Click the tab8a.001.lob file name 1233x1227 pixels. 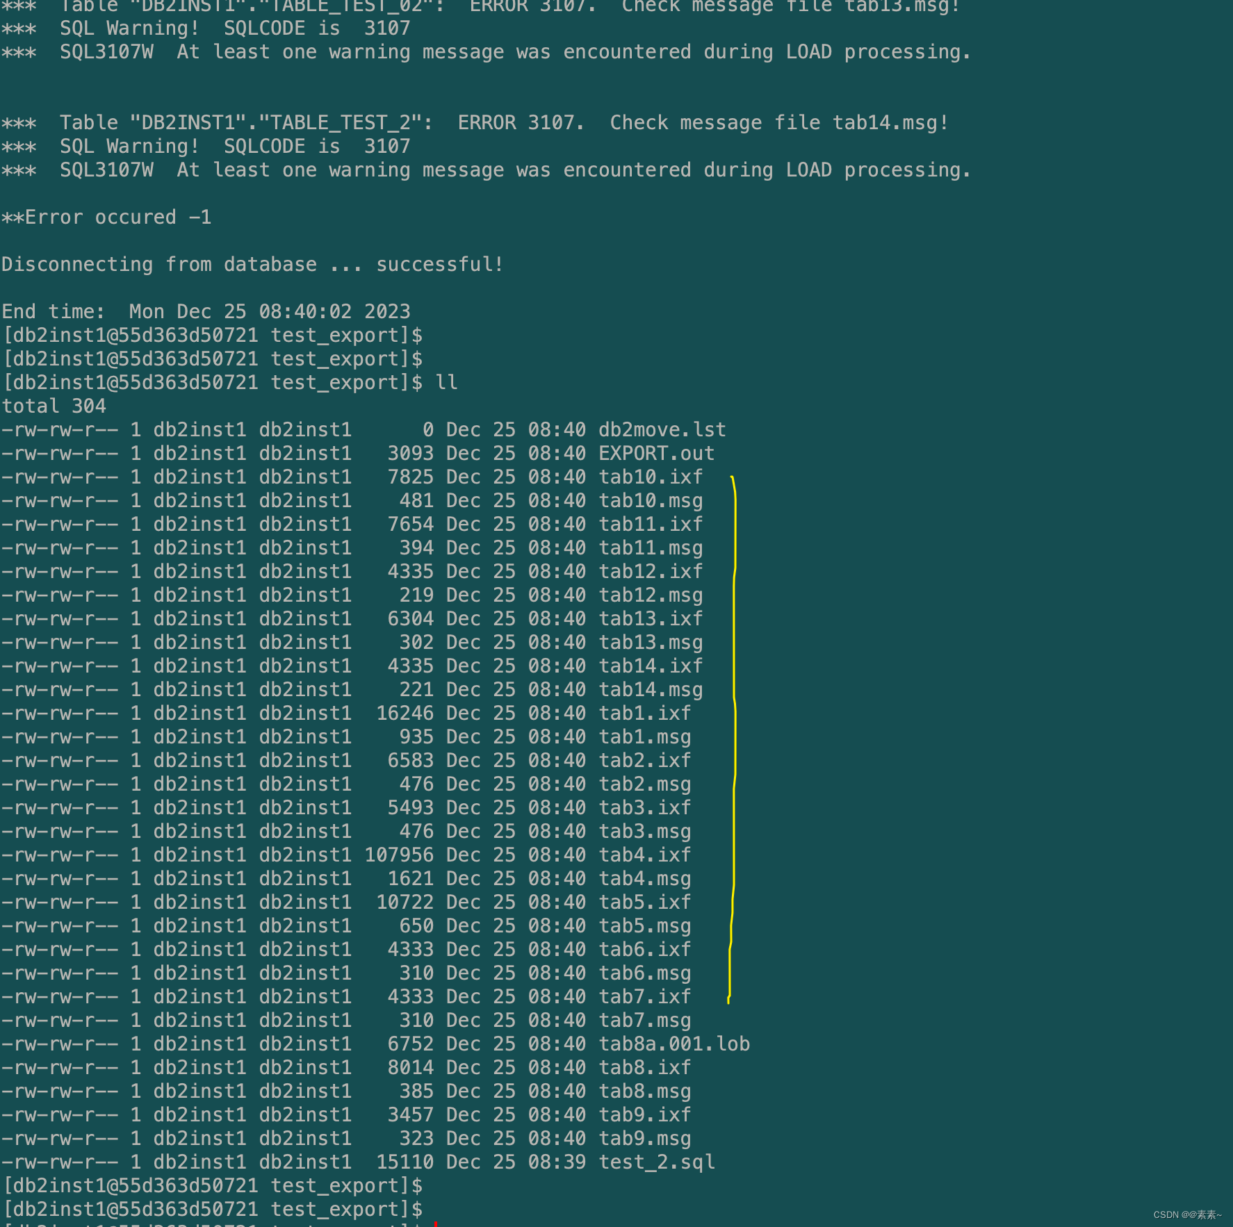[x=674, y=1044]
